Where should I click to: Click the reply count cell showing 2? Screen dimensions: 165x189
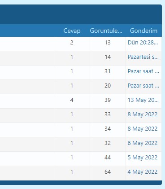click(x=72, y=44)
